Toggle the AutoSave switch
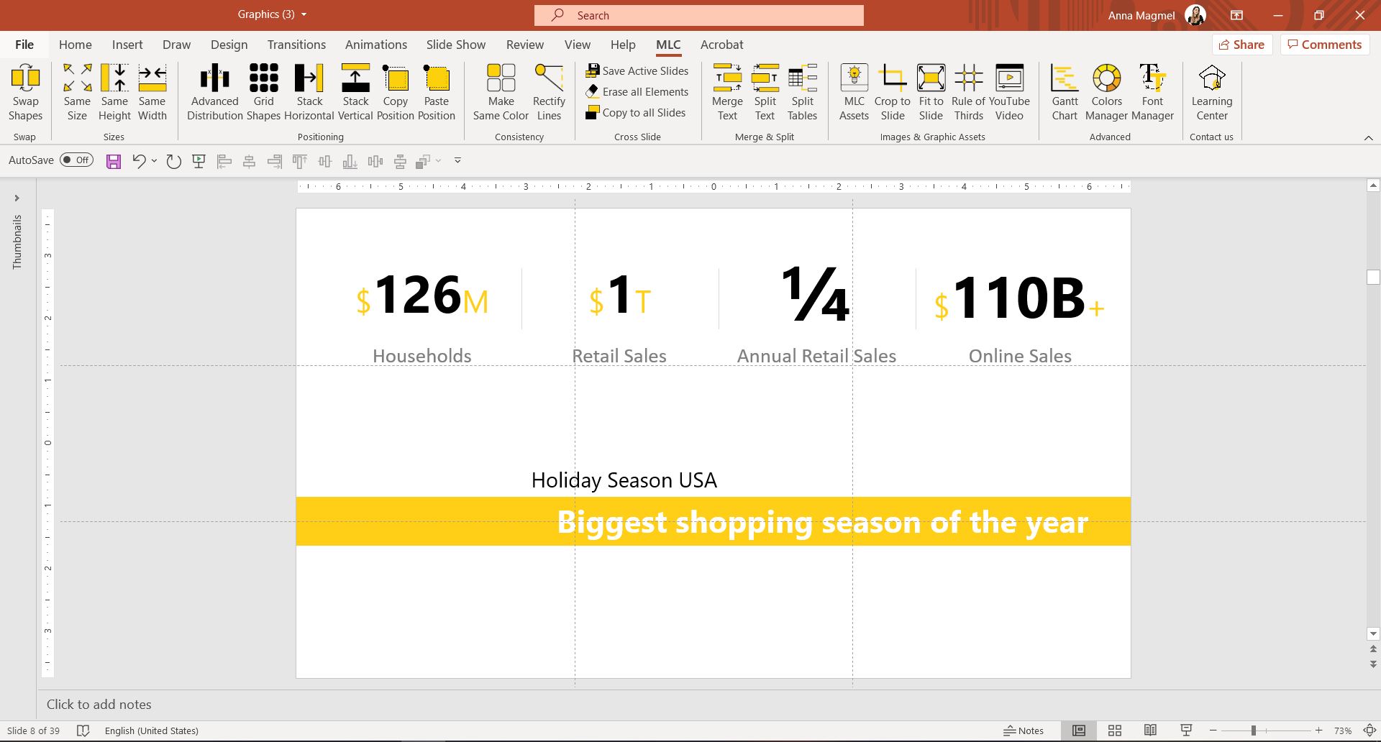The image size is (1381, 742). (76, 160)
